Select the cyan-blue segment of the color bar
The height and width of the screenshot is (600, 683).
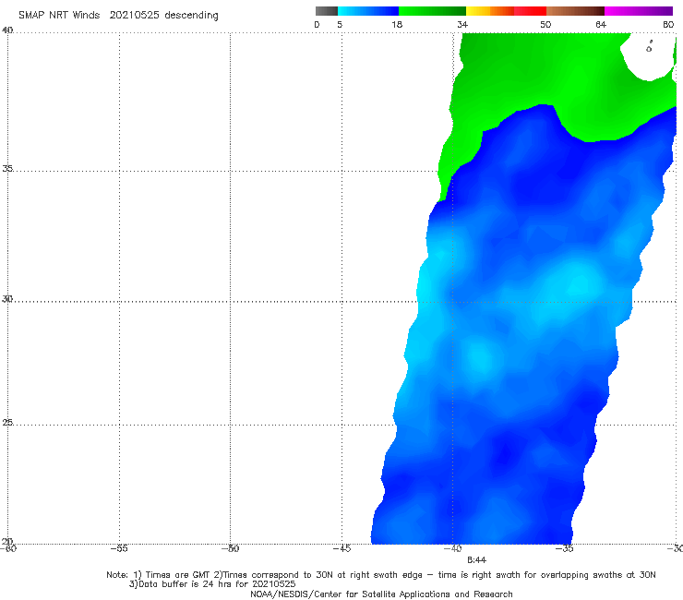click(x=368, y=11)
